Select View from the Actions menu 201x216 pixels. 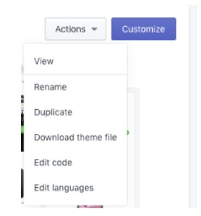pyautogui.click(x=76, y=61)
